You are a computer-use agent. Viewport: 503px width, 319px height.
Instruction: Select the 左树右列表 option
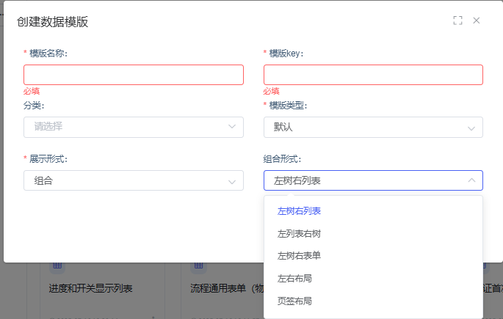coord(299,211)
